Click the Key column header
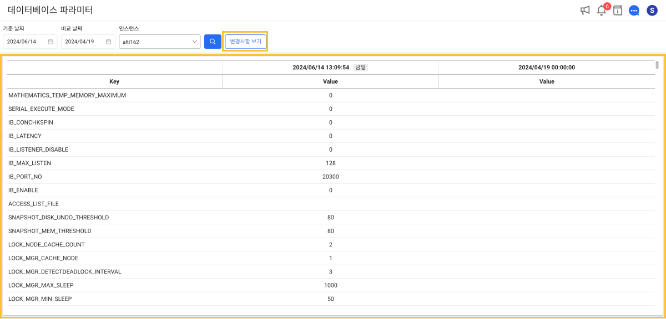The height and width of the screenshot is (319, 666). (114, 81)
